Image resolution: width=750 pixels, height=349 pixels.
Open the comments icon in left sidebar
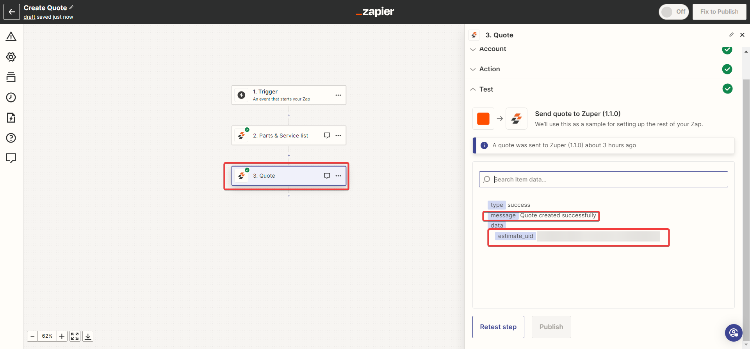[x=11, y=158]
